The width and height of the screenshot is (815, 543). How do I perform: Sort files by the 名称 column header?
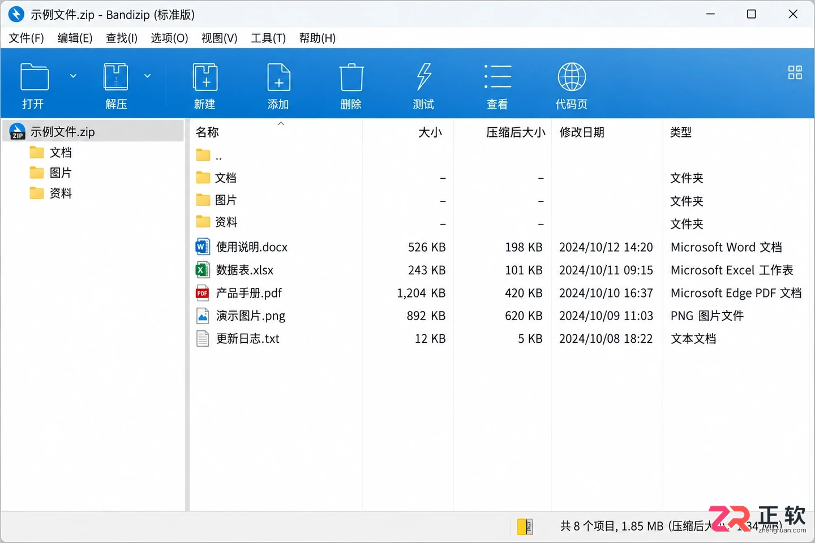(207, 132)
